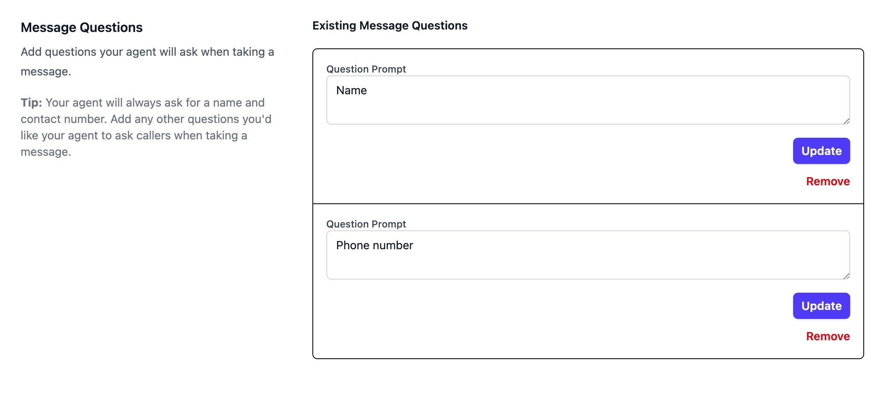Remove the Phone number question
The width and height of the screenshot is (890, 396).
(x=828, y=336)
